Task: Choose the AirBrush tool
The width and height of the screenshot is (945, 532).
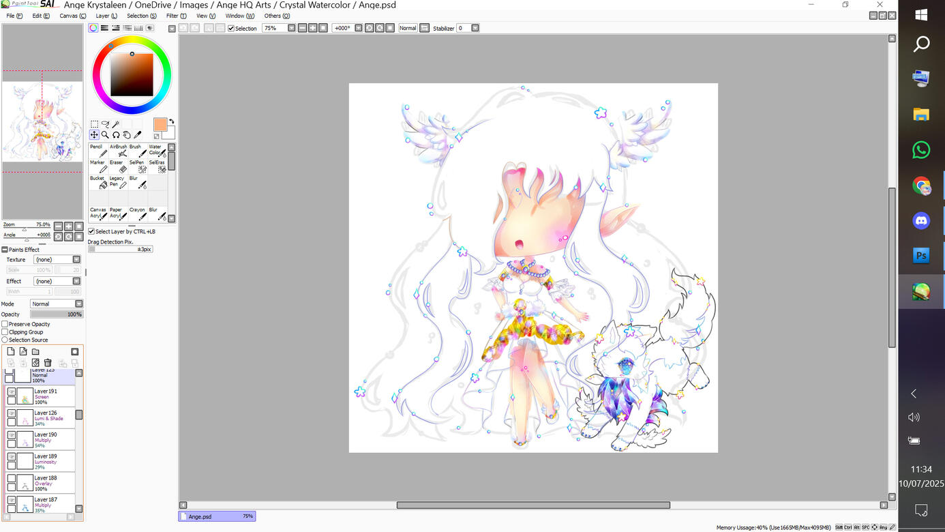Action: (x=118, y=151)
